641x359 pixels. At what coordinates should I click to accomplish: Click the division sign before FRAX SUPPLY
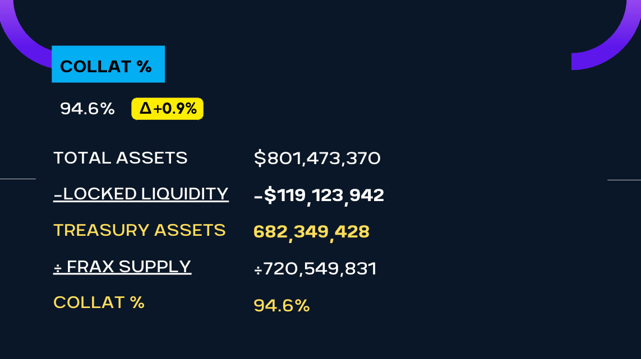(x=58, y=267)
